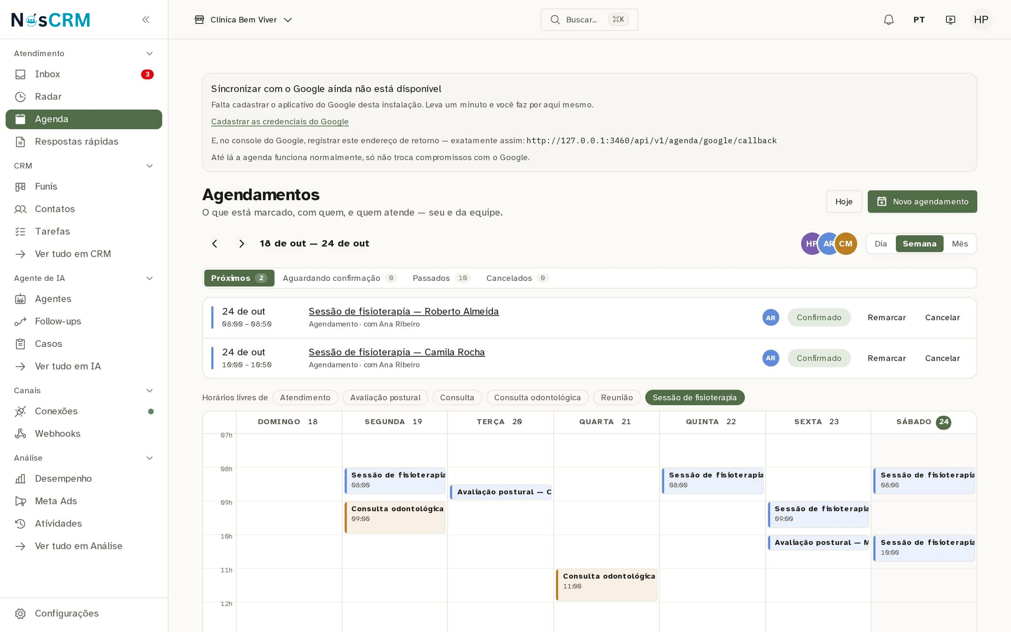Select Sessão de fisioterapia free-slots chip
1011x632 pixels.
click(695, 397)
